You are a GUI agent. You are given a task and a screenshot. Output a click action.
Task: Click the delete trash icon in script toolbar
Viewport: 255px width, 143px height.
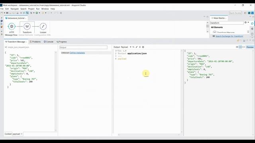point(140,47)
